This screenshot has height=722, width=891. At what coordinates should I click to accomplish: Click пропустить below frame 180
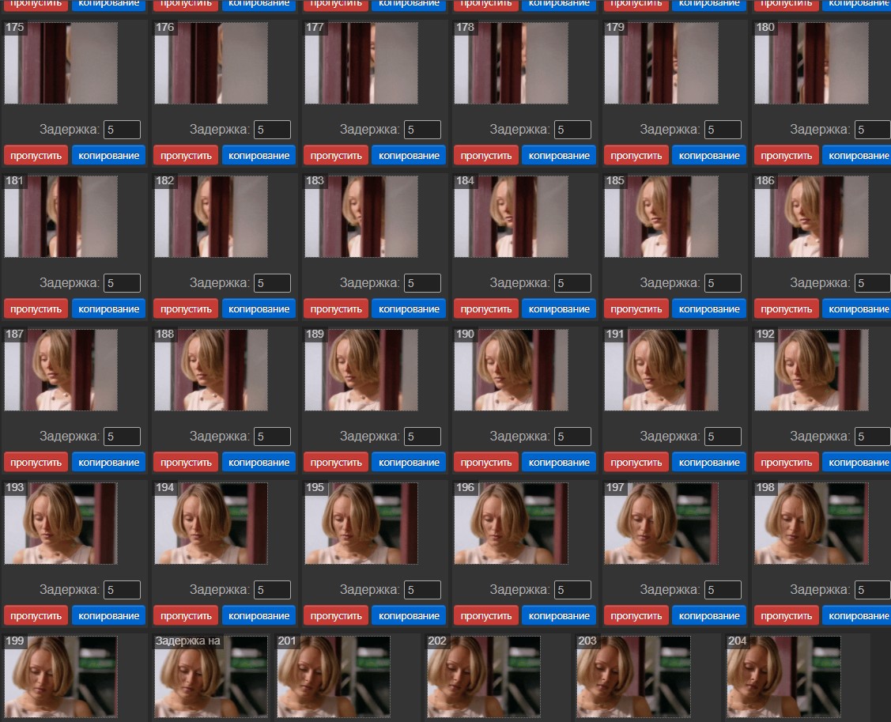pos(786,155)
